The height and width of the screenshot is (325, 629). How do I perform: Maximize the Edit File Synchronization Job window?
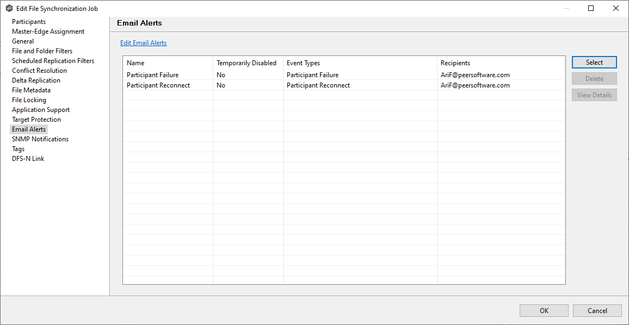(x=591, y=8)
